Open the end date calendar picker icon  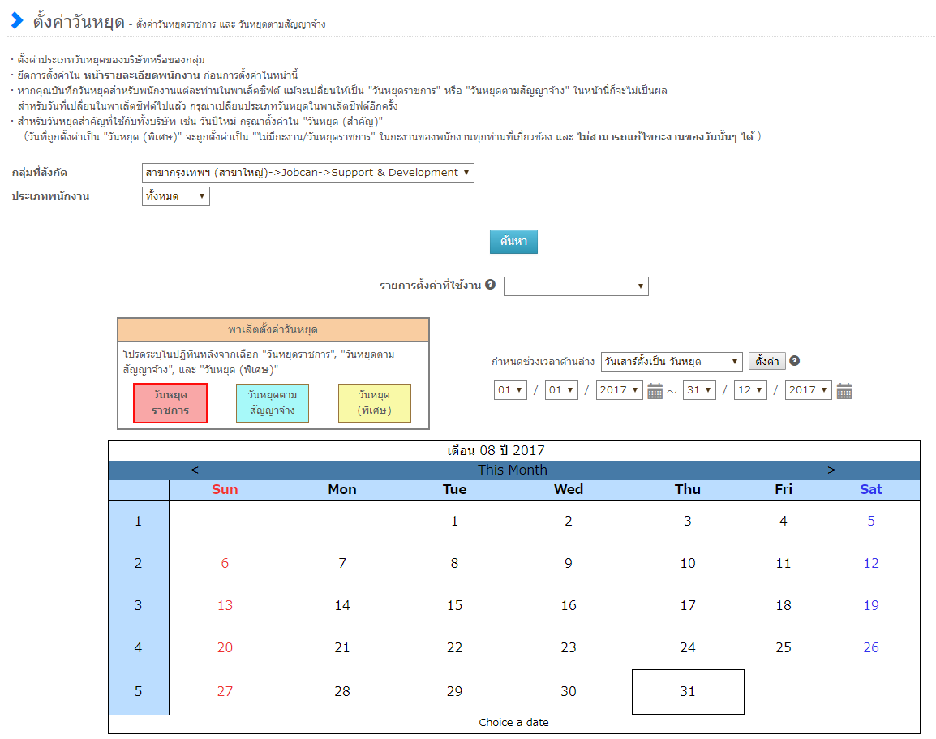click(x=844, y=391)
